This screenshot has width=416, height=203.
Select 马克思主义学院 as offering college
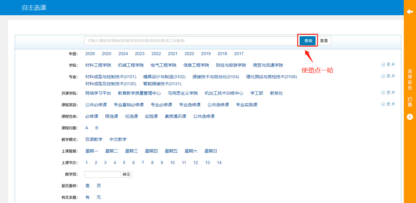[183, 93]
